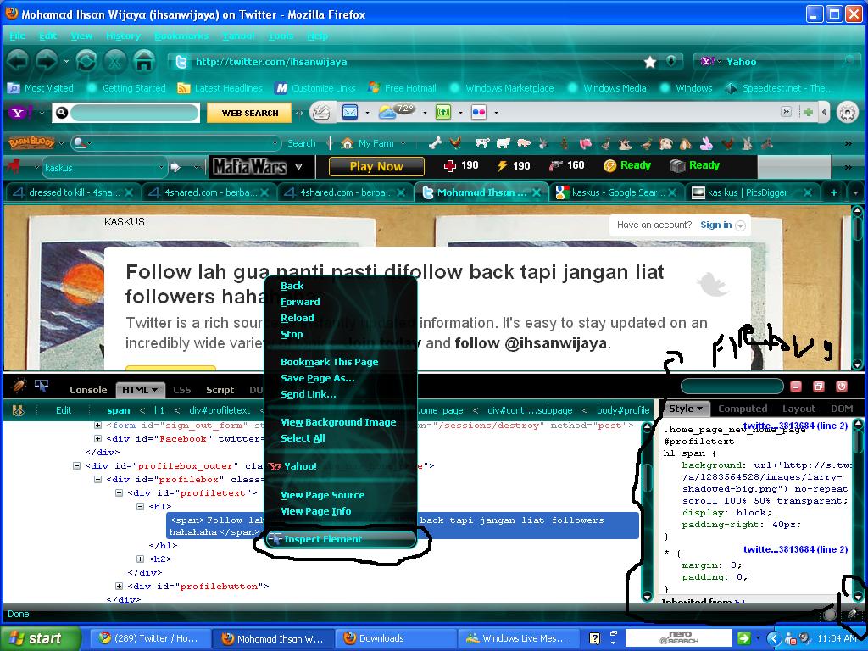The image size is (868, 651).
Task: Click the pink pig icon in Barn Buddy toolbar
Action: coord(524,143)
